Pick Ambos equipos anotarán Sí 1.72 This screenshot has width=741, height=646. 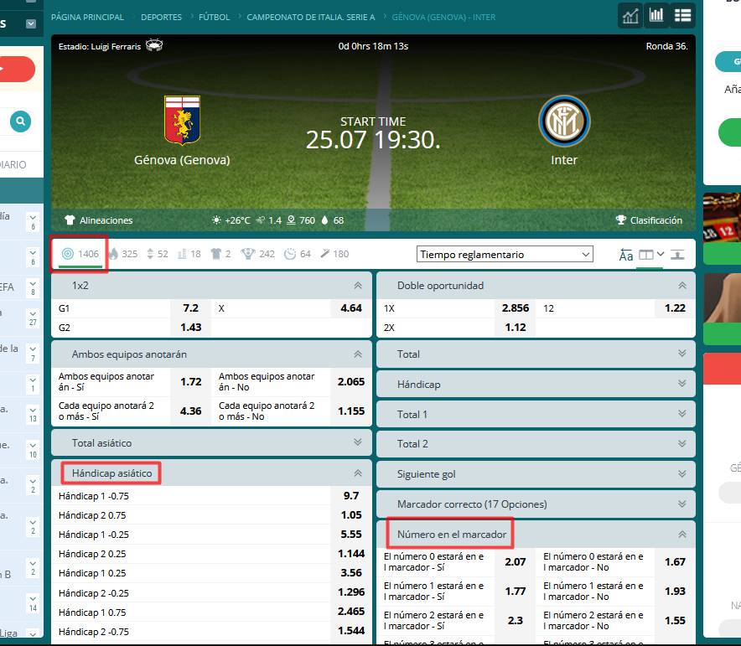(190, 381)
